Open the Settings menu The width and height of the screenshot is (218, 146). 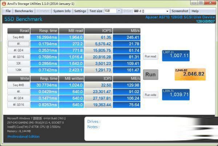click(80, 11)
